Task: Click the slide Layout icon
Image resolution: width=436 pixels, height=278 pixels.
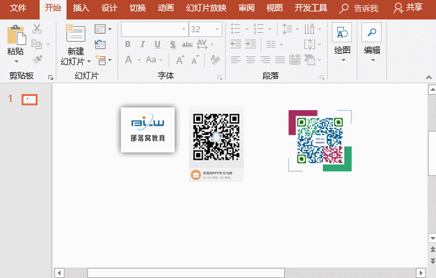Action: tap(100, 29)
